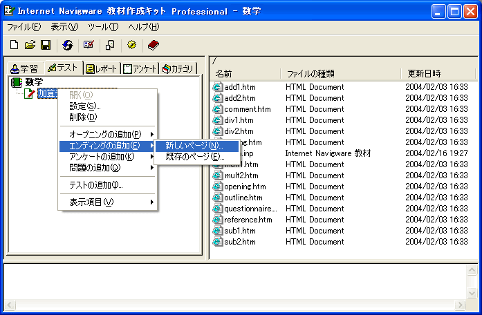Select the mult2.htm file name
Image resolution: width=482 pixels, height=315 pixels.
pos(241,175)
